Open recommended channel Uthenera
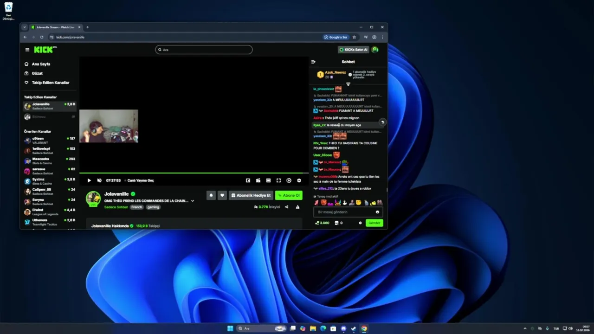This screenshot has width=594, height=334. (x=50, y=222)
